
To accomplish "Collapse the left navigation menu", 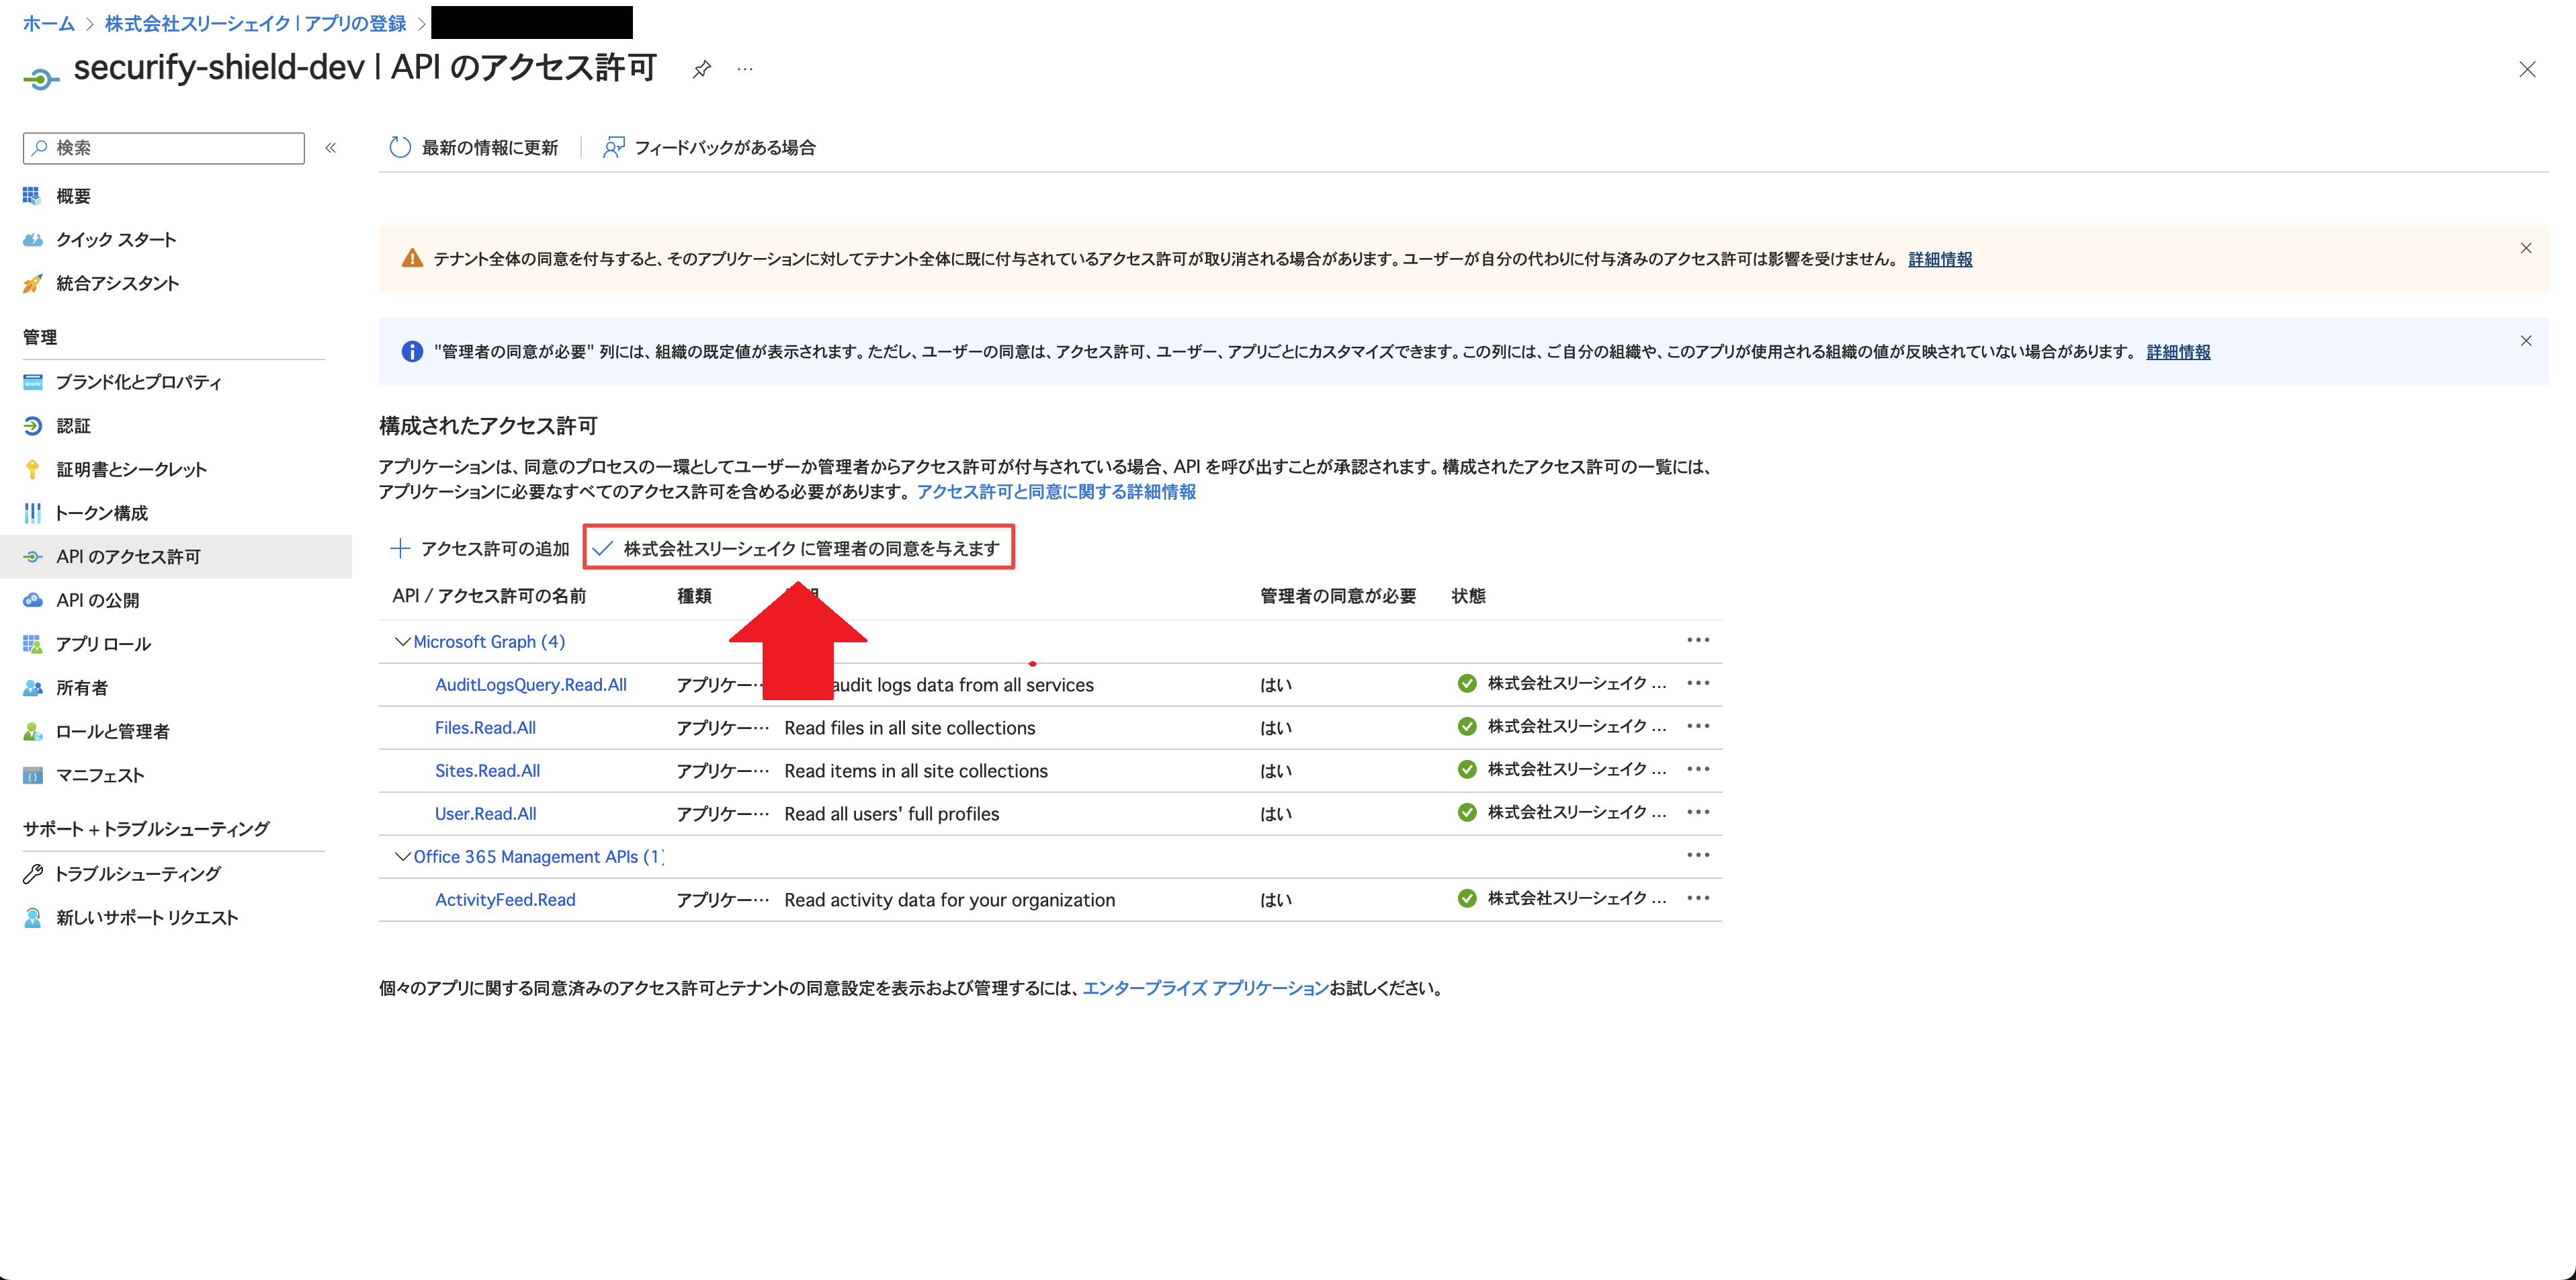I will pos(331,148).
